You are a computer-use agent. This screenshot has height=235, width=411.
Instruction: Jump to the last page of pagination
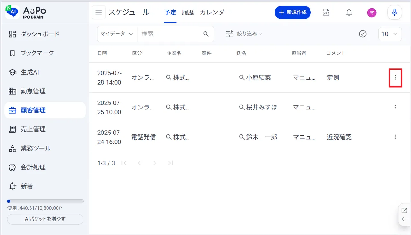pos(170,163)
